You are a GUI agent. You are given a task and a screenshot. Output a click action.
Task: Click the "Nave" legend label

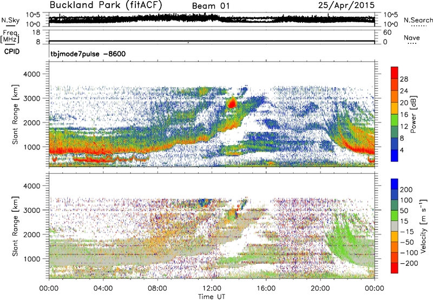point(411,37)
